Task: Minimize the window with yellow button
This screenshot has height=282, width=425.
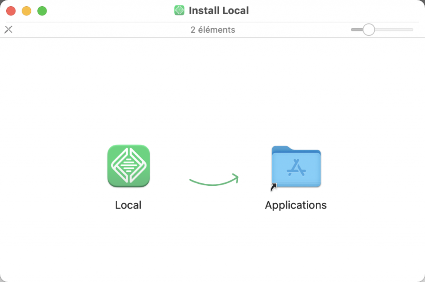Action: pyautogui.click(x=27, y=11)
